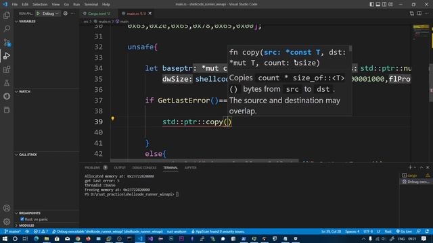
Task: Open the Terminal menu
Action: [x=91, y=5]
